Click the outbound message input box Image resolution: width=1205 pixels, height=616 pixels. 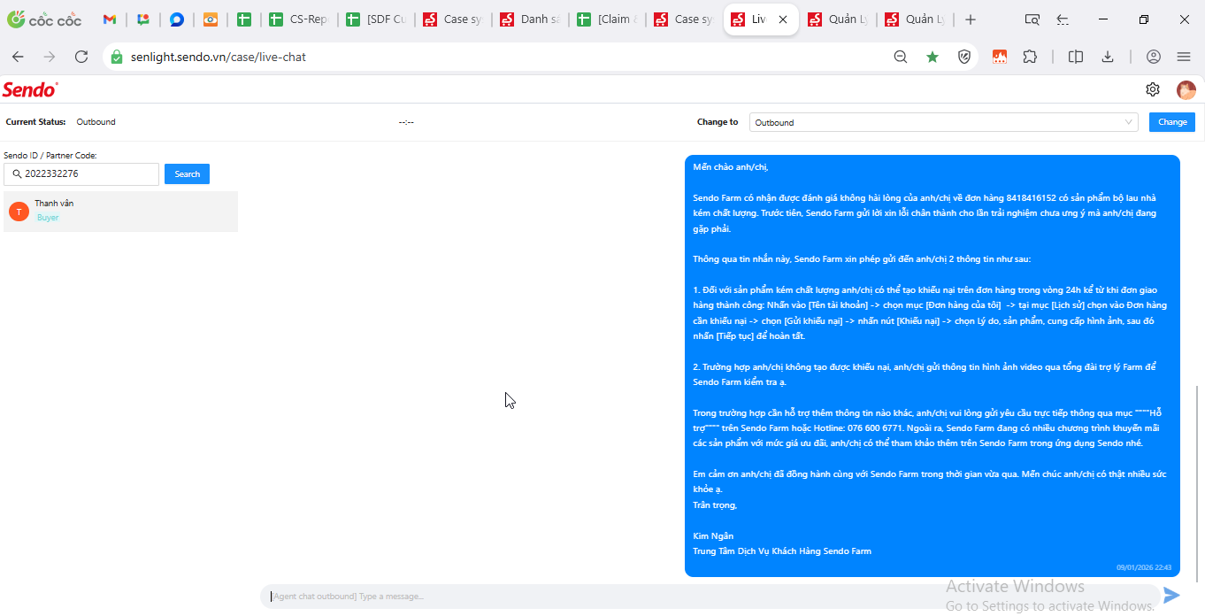[710, 596]
